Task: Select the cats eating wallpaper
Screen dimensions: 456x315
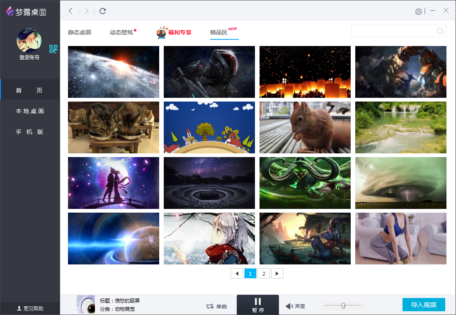Action: [x=114, y=127]
